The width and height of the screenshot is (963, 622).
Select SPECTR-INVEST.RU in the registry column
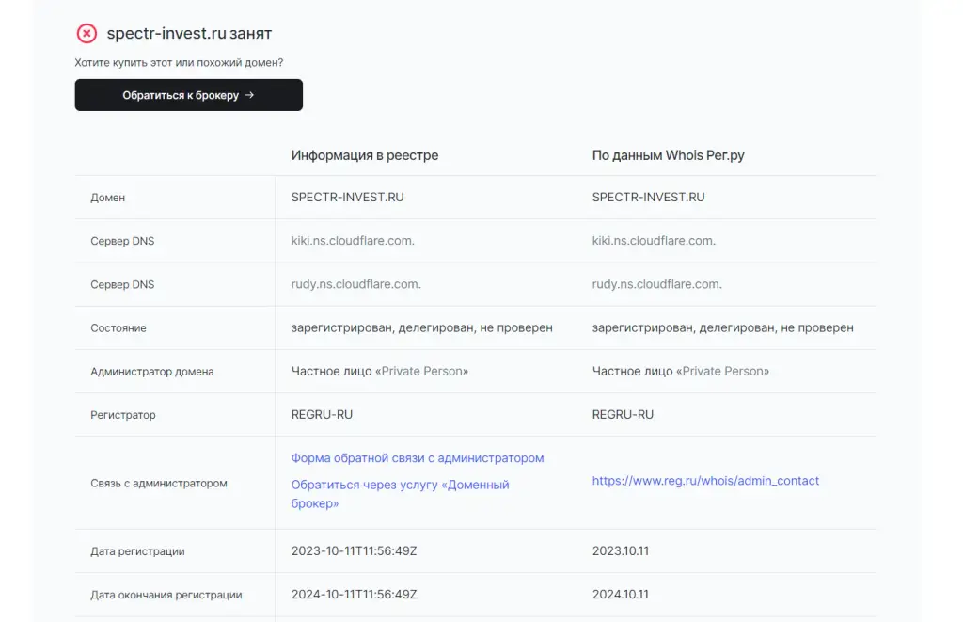tap(348, 198)
